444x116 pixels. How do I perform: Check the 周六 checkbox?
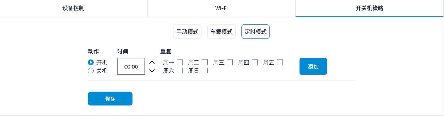coord(180,71)
